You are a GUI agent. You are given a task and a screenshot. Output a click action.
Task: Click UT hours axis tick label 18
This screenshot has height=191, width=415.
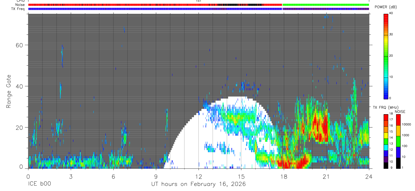[x=284, y=177]
